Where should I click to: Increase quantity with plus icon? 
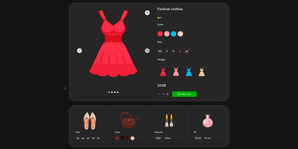pyautogui.click(x=168, y=94)
